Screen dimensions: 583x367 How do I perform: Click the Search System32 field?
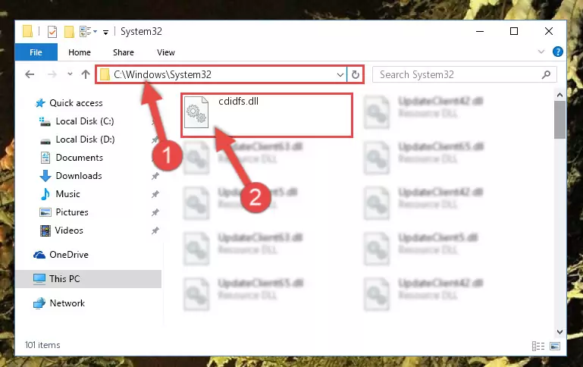pos(465,74)
